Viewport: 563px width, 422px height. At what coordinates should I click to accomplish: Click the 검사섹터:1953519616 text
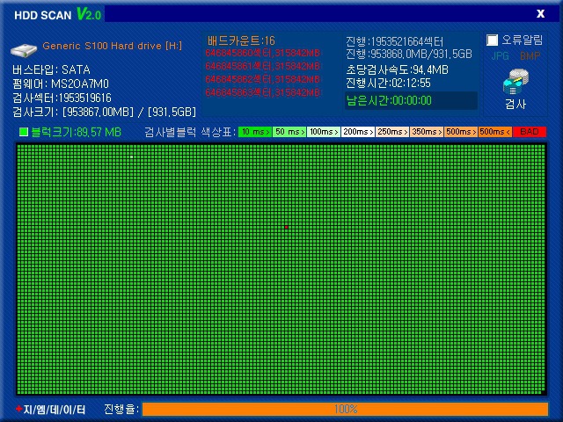62,98
